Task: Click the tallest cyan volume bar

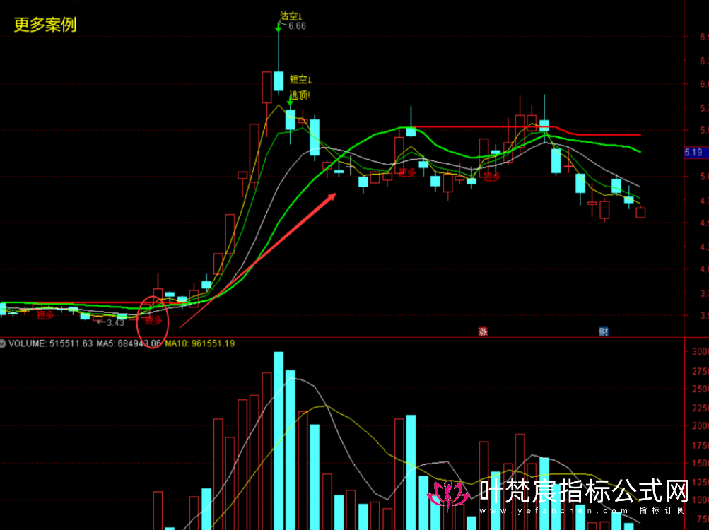Action: tap(279, 441)
